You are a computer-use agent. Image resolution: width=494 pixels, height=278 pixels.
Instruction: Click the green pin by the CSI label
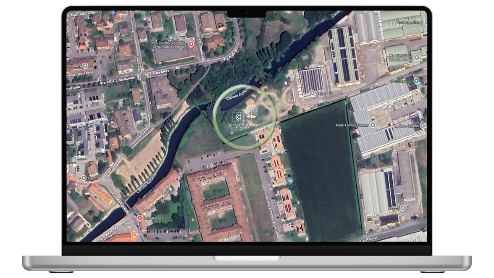pyautogui.click(x=416, y=81)
